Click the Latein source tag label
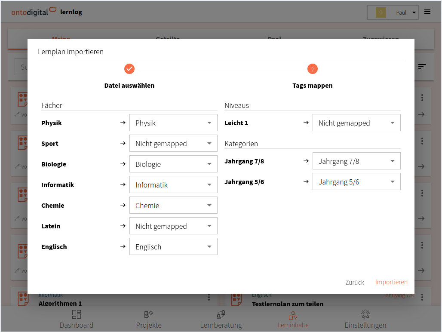This screenshot has width=442, height=332. click(x=51, y=226)
